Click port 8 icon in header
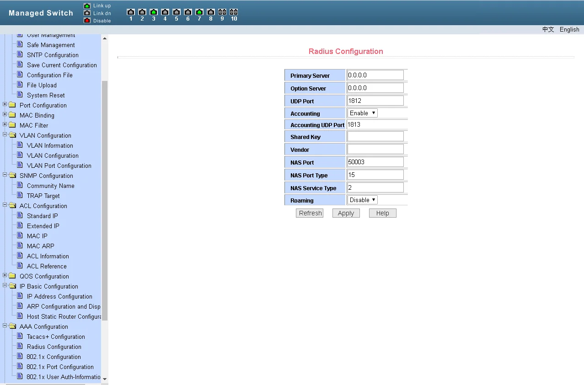The height and width of the screenshot is (385, 584). (211, 12)
